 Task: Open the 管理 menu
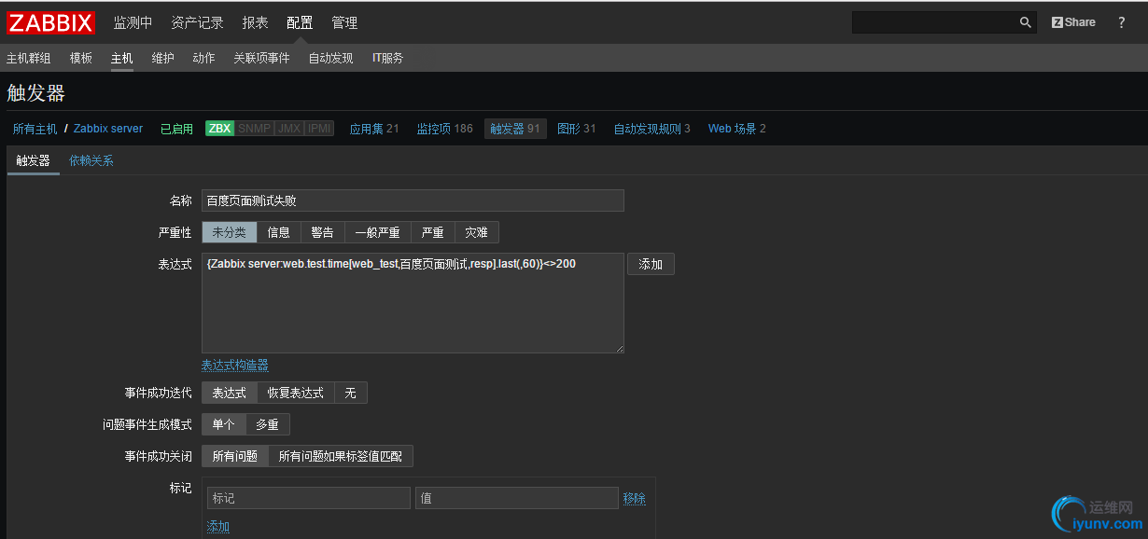coord(344,21)
